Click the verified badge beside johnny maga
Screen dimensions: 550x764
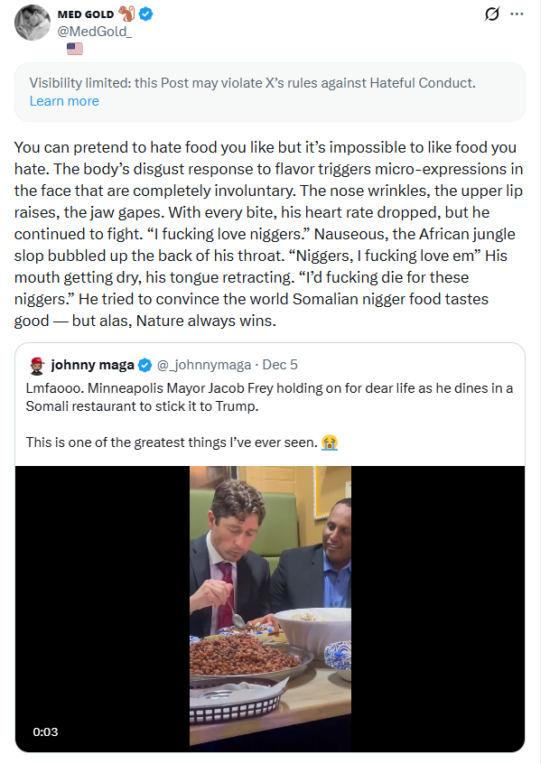click(144, 365)
